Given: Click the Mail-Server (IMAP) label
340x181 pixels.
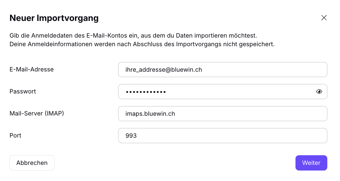Looking at the screenshot, I should pyautogui.click(x=37, y=113).
